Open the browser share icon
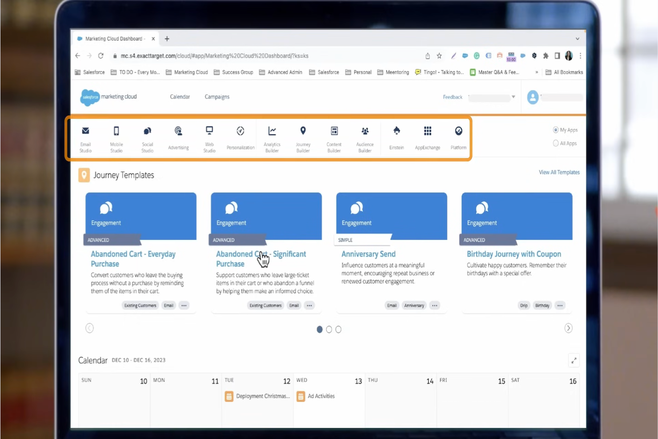Screen dimensions: 658x439 [x=428, y=56]
